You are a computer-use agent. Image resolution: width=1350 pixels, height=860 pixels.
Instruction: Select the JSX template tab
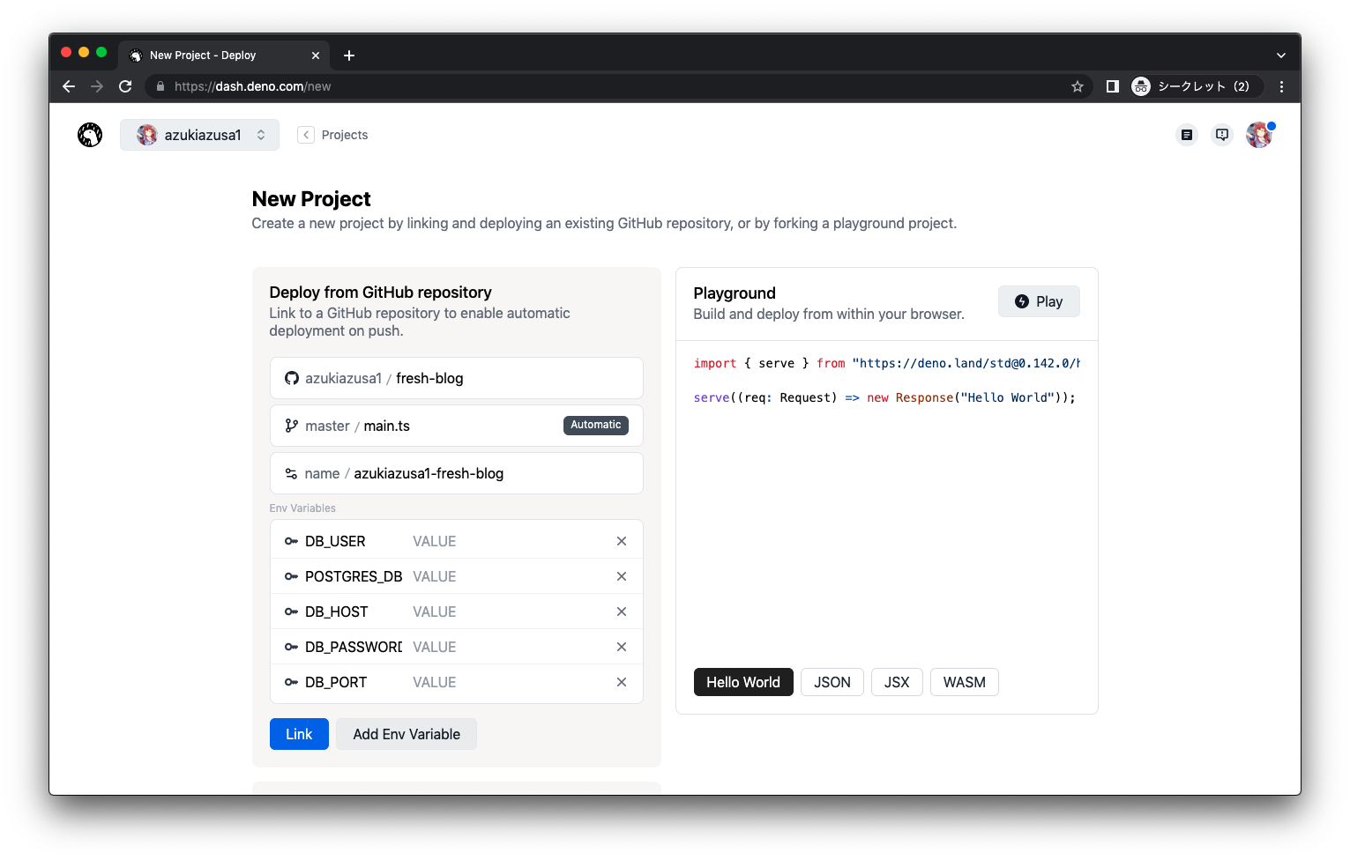897,682
